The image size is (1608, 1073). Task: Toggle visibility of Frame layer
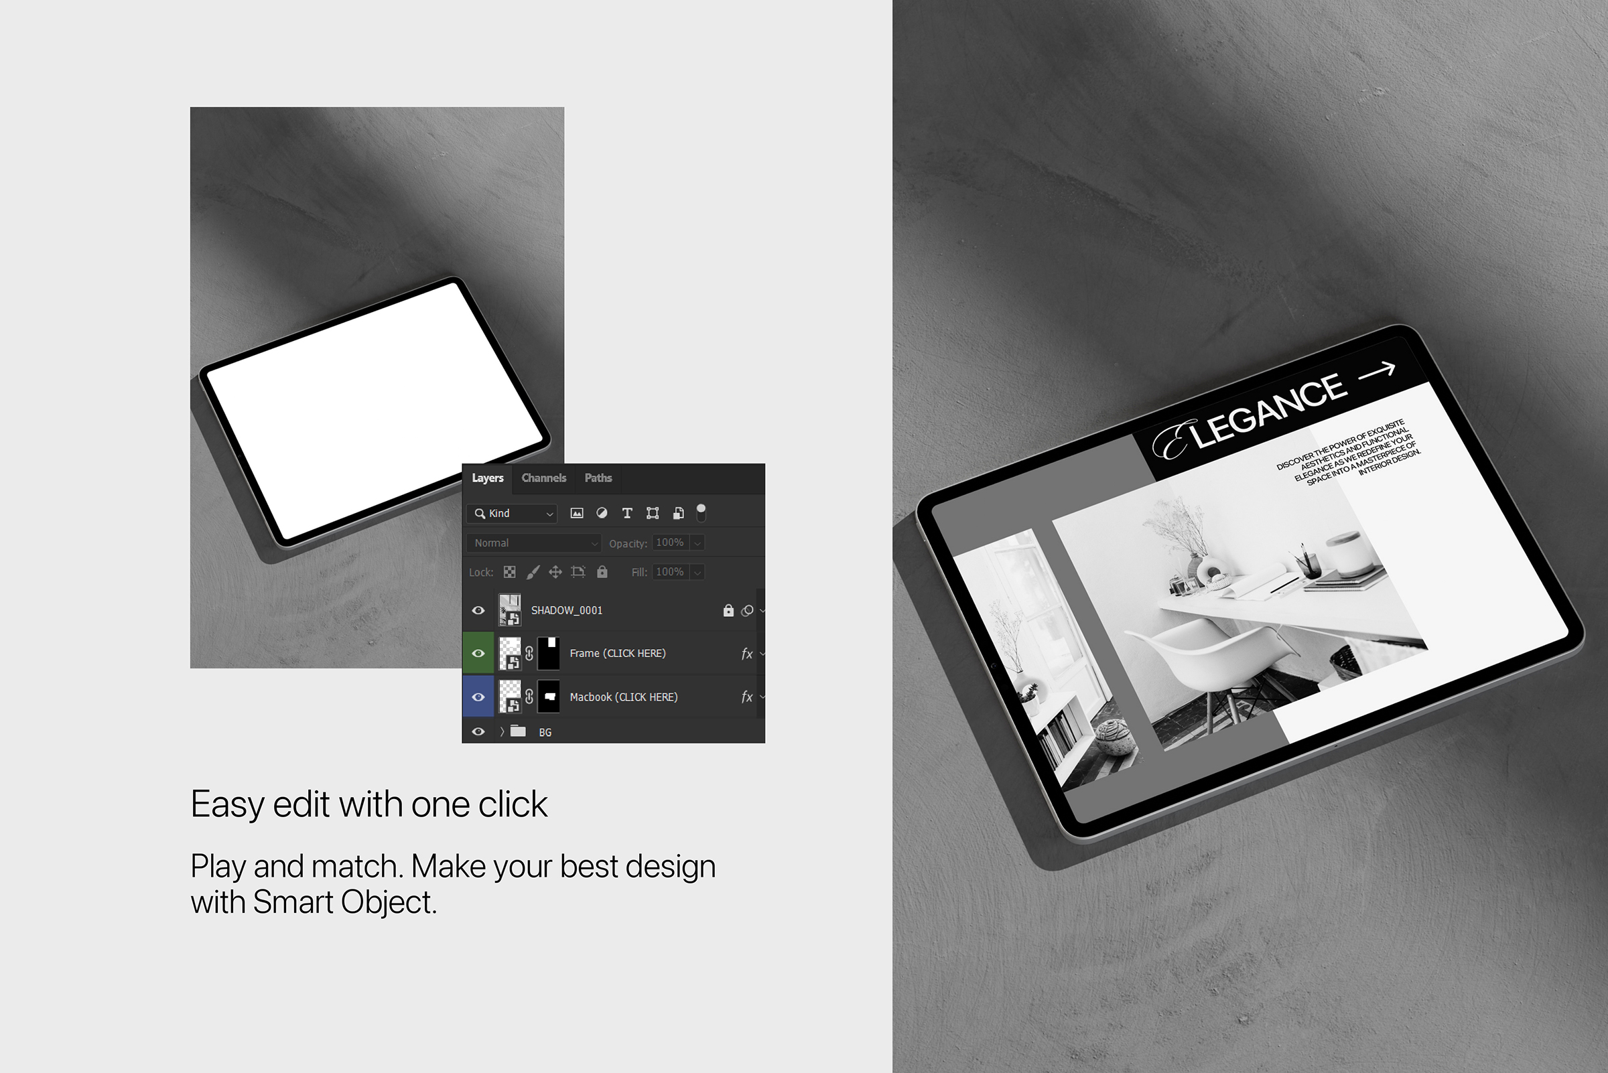point(478,654)
